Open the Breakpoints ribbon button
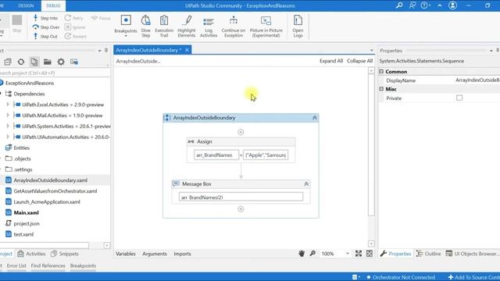 tap(126, 26)
